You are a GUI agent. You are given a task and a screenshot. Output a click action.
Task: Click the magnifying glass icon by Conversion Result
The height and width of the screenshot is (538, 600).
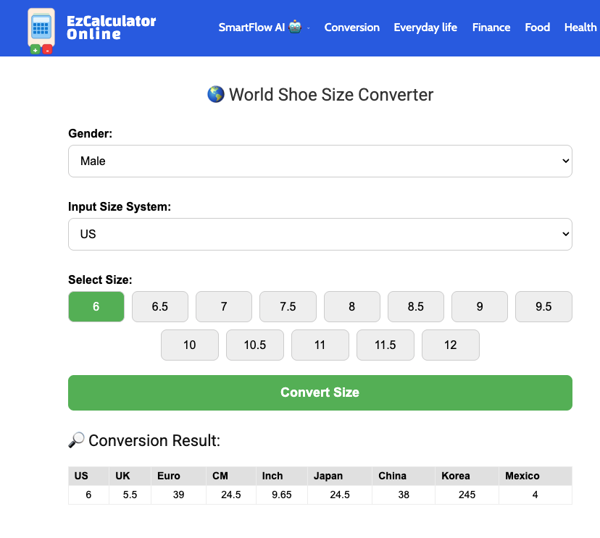(76, 440)
